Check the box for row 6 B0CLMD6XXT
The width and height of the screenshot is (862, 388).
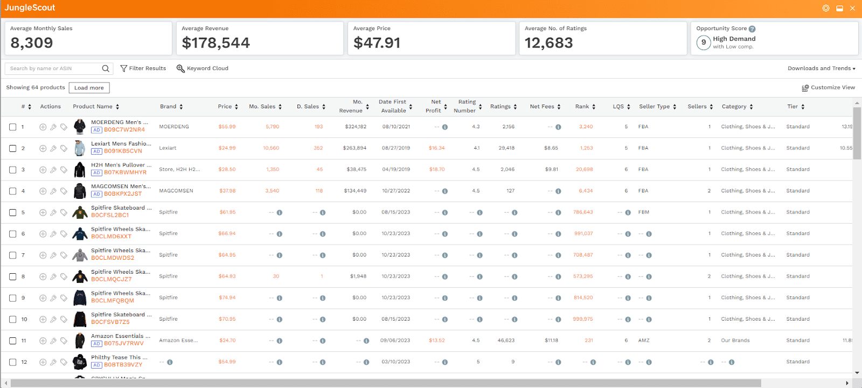(x=12, y=234)
